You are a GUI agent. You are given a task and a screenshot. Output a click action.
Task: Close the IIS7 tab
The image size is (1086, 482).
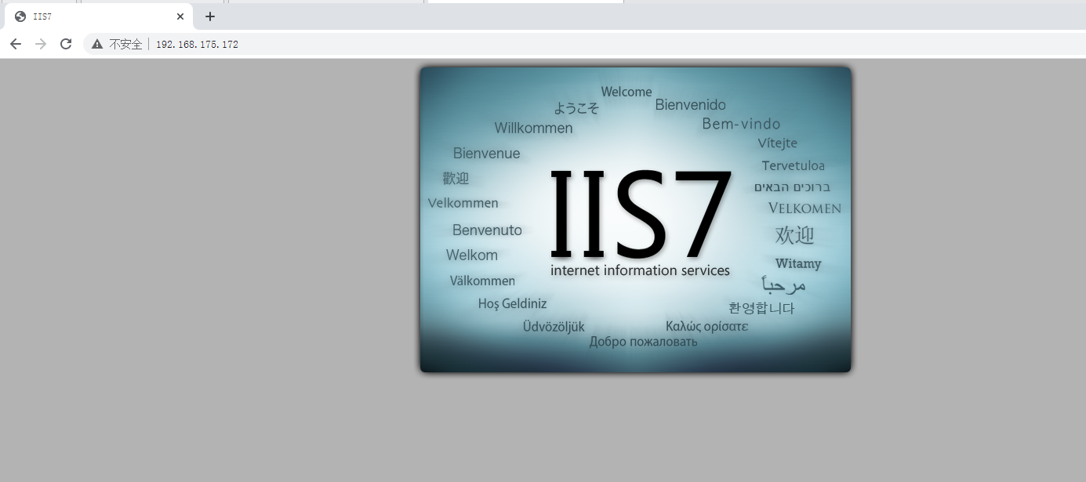[180, 16]
